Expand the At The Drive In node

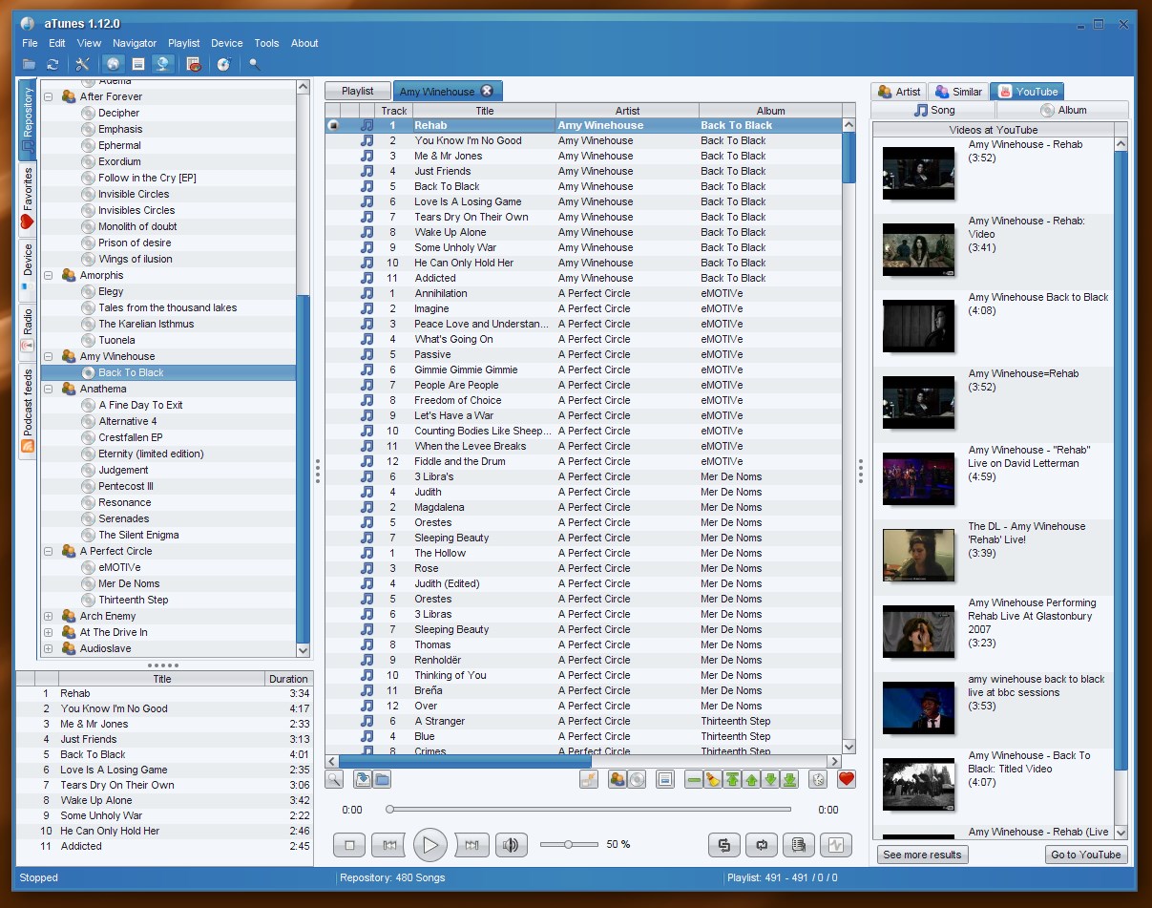(x=49, y=632)
